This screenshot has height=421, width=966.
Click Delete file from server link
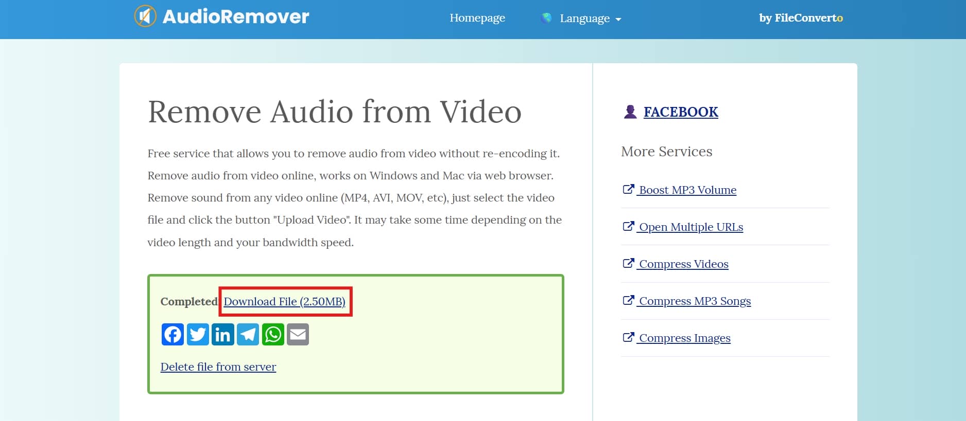218,367
